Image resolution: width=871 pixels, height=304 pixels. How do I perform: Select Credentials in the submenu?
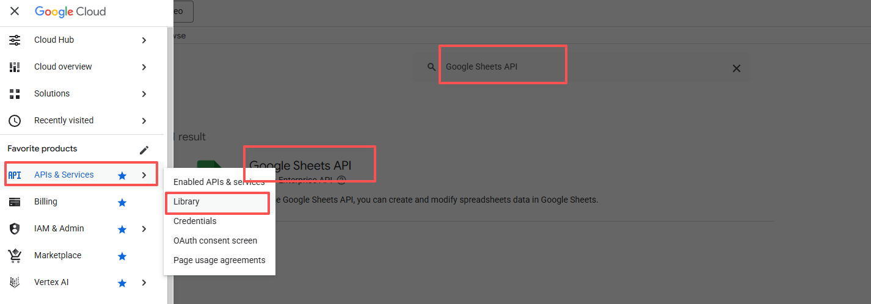[x=195, y=221]
